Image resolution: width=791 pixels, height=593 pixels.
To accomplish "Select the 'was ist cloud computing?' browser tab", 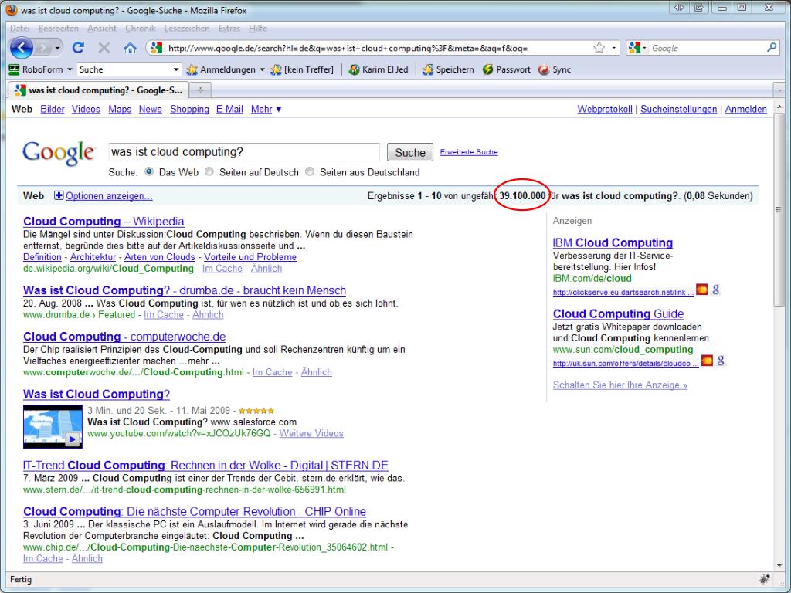I will click(x=98, y=90).
